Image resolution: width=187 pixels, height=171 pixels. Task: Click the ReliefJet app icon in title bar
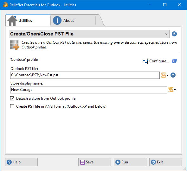pos(5,5)
